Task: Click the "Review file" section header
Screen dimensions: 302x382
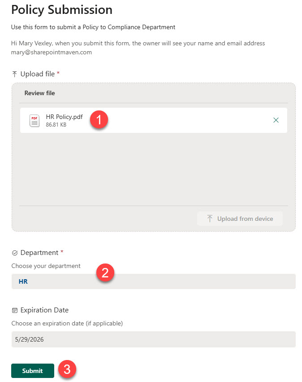Action: [39, 93]
